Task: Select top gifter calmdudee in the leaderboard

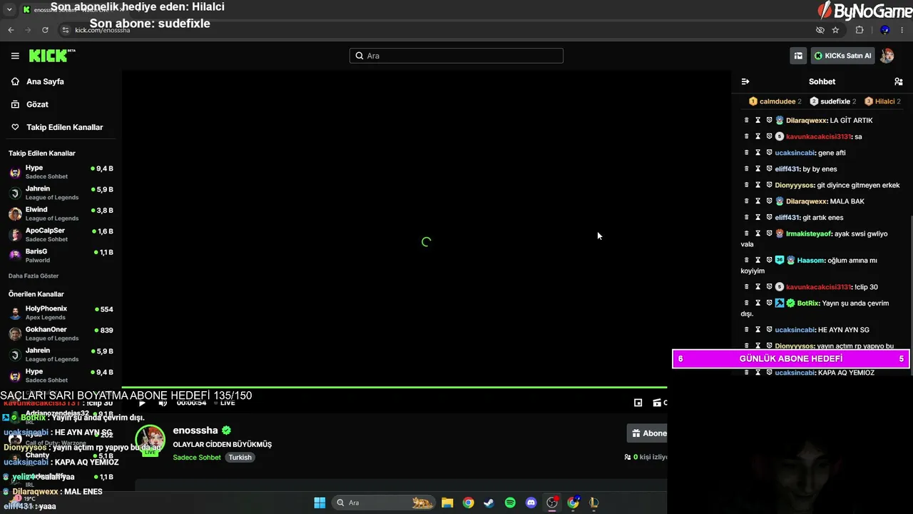Action: tap(775, 101)
